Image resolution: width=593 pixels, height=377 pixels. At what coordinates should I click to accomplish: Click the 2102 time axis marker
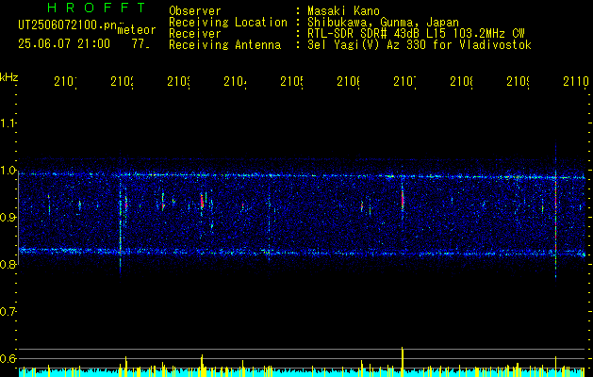tap(122, 82)
